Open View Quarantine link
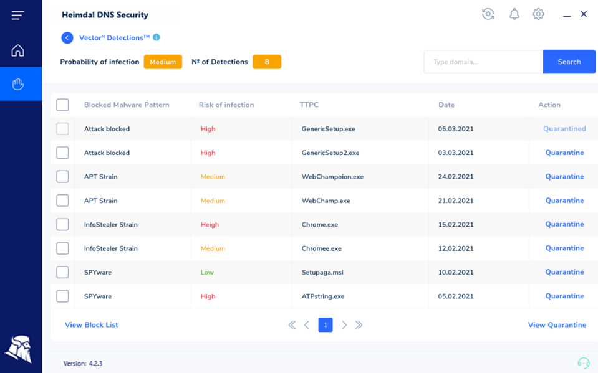This screenshot has width=598, height=373. click(557, 324)
